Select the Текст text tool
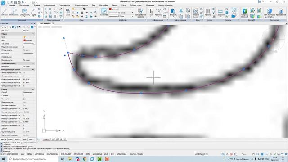 pyautogui.click(x=151, y=12)
